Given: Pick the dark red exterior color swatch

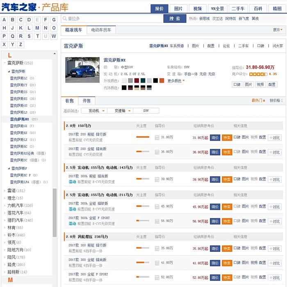Looking at the screenshot, I should tap(137, 81).
